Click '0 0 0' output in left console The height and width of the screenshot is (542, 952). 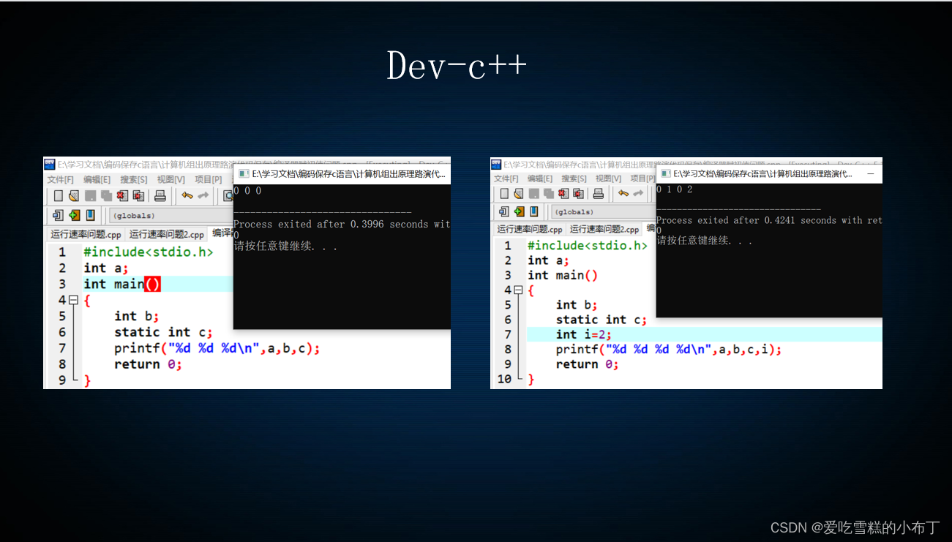click(x=247, y=191)
